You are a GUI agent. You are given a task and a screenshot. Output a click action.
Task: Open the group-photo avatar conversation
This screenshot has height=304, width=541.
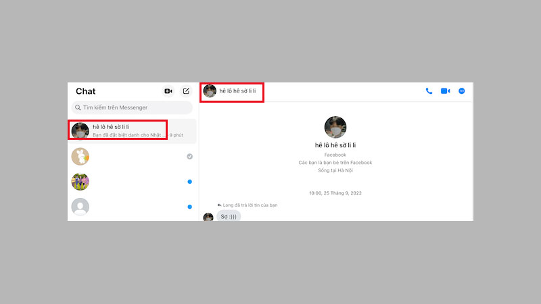(x=80, y=182)
